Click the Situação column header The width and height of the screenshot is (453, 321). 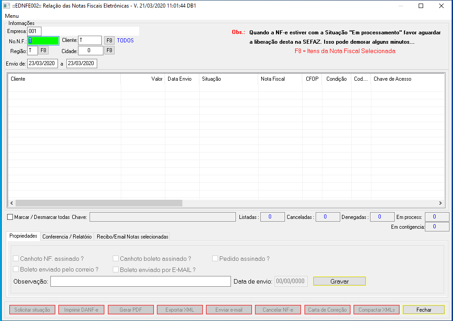click(x=228, y=79)
